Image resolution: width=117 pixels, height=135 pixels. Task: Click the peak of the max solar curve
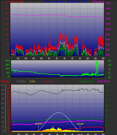(x=58, y=113)
